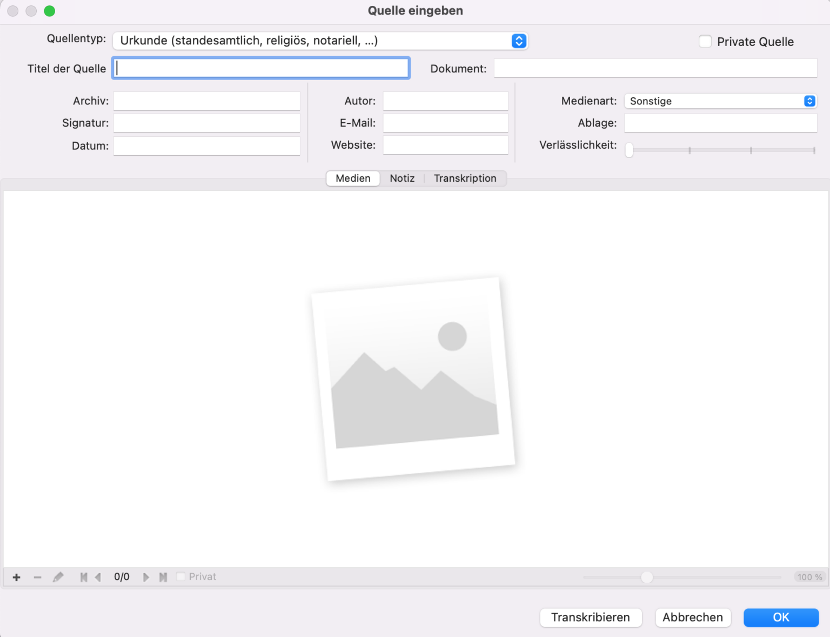The width and height of the screenshot is (830, 637).
Task: Toggle the Privat media checkbox
Action: [x=181, y=576]
